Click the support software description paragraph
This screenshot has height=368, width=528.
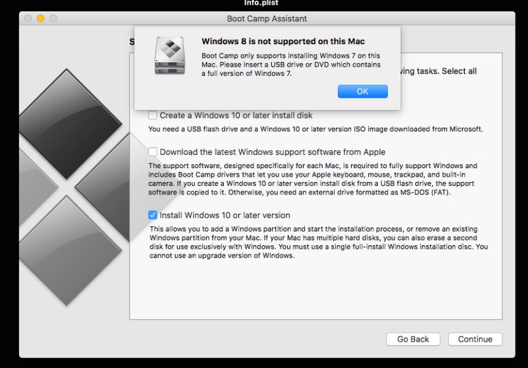pyautogui.click(x=313, y=179)
